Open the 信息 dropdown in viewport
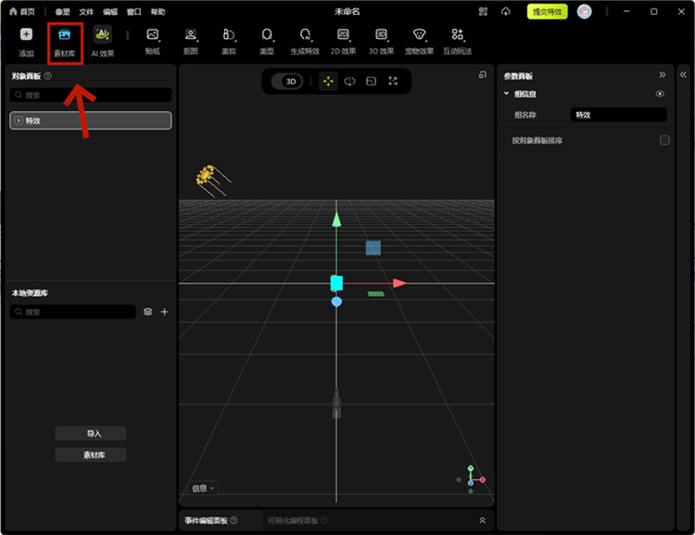 coord(203,488)
